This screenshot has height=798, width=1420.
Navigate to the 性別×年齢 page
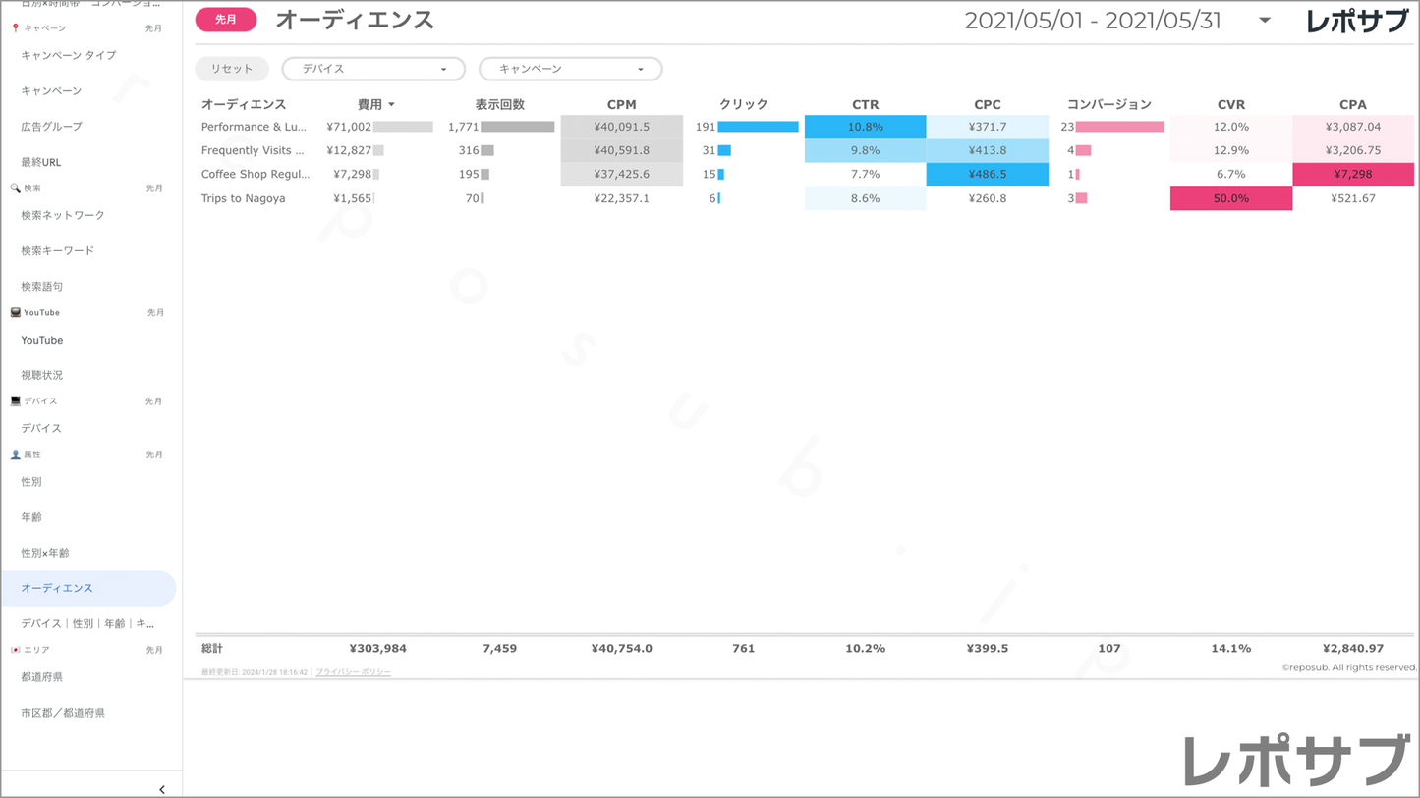click(45, 553)
